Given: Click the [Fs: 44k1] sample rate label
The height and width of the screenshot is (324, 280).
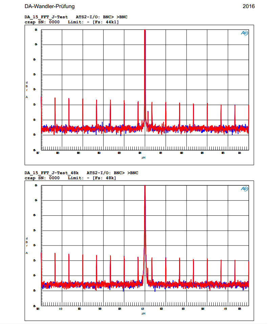Looking at the screenshot, I should pyautogui.click(x=105, y=22).
